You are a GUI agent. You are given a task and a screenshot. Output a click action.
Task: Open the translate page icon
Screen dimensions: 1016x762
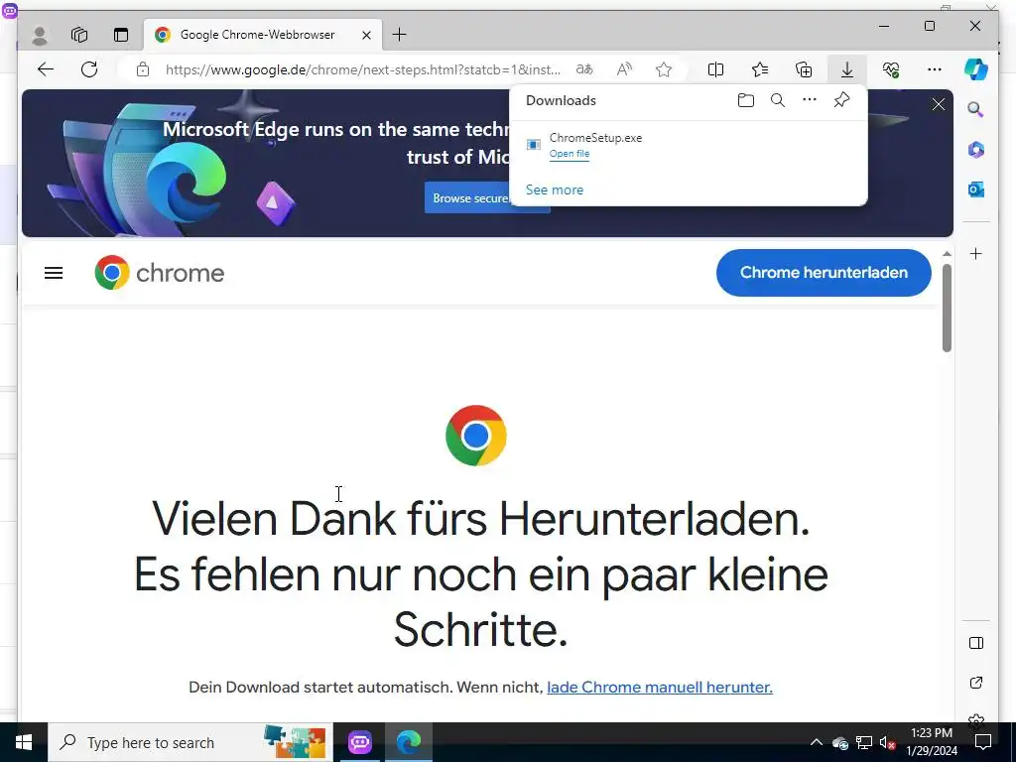coord(584,69)
